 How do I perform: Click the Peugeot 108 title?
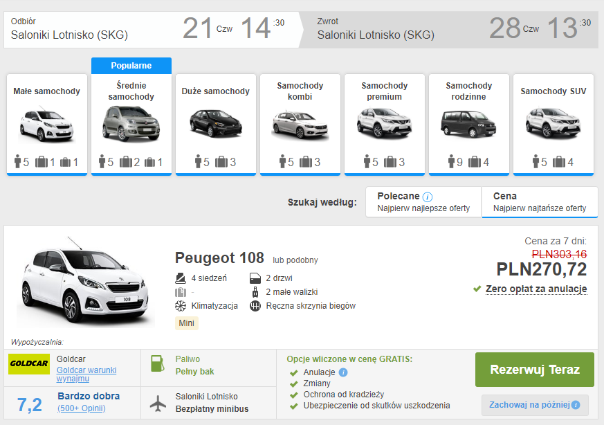(x=219, y=257)
